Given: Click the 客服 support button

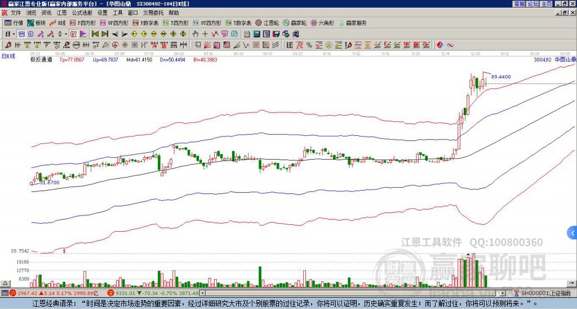Looking at the screenshot, I should point(519,4).
